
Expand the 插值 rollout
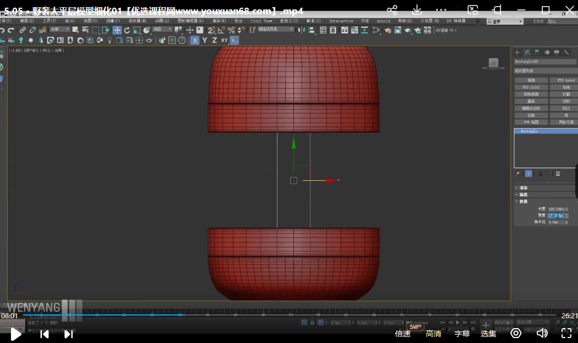tap(524, 194)
